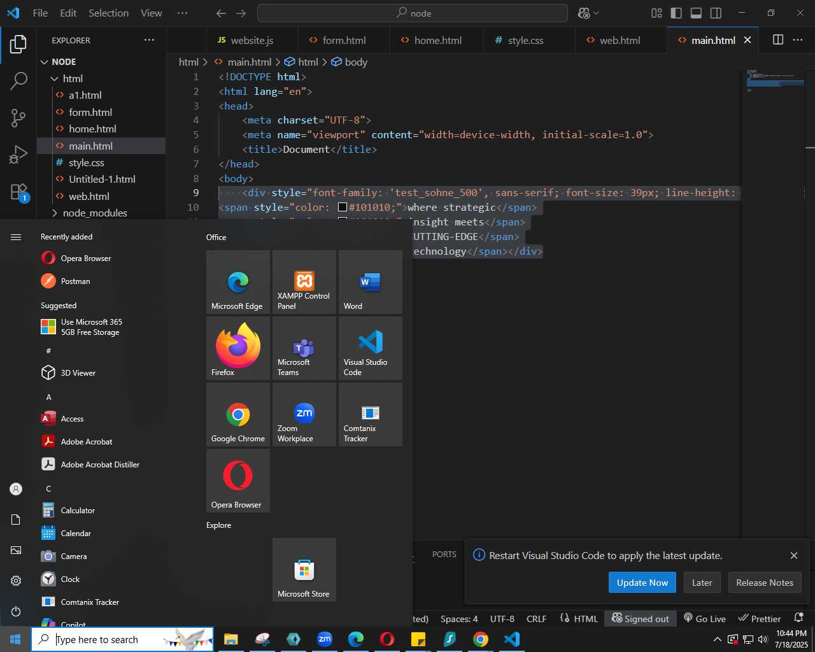Click Update Now in the notification
Image resolution: width=815 pixels, height=652 pixels.
(642, 583)
